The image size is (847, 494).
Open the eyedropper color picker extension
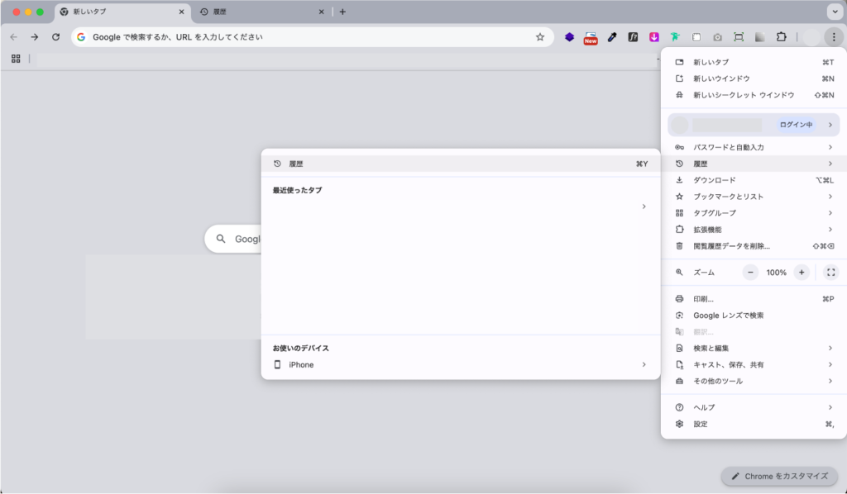(x=612, y=37)
